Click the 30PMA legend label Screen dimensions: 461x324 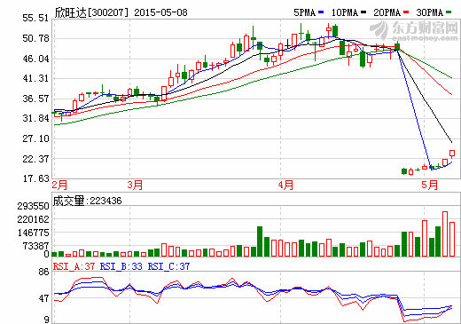[x=430, y=12]
